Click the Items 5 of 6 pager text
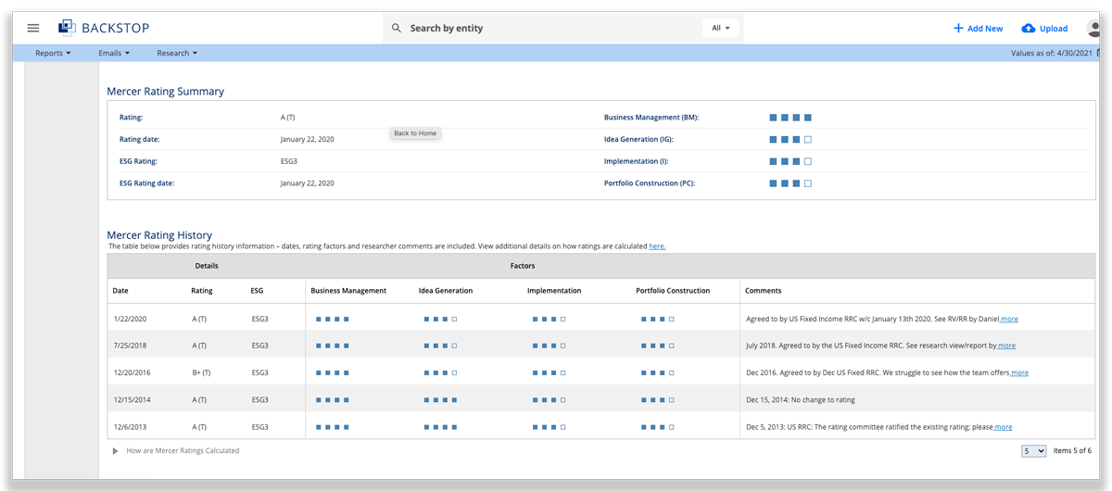The width and height of the screenshot is (1112, 491). (x=1072, y=451)
